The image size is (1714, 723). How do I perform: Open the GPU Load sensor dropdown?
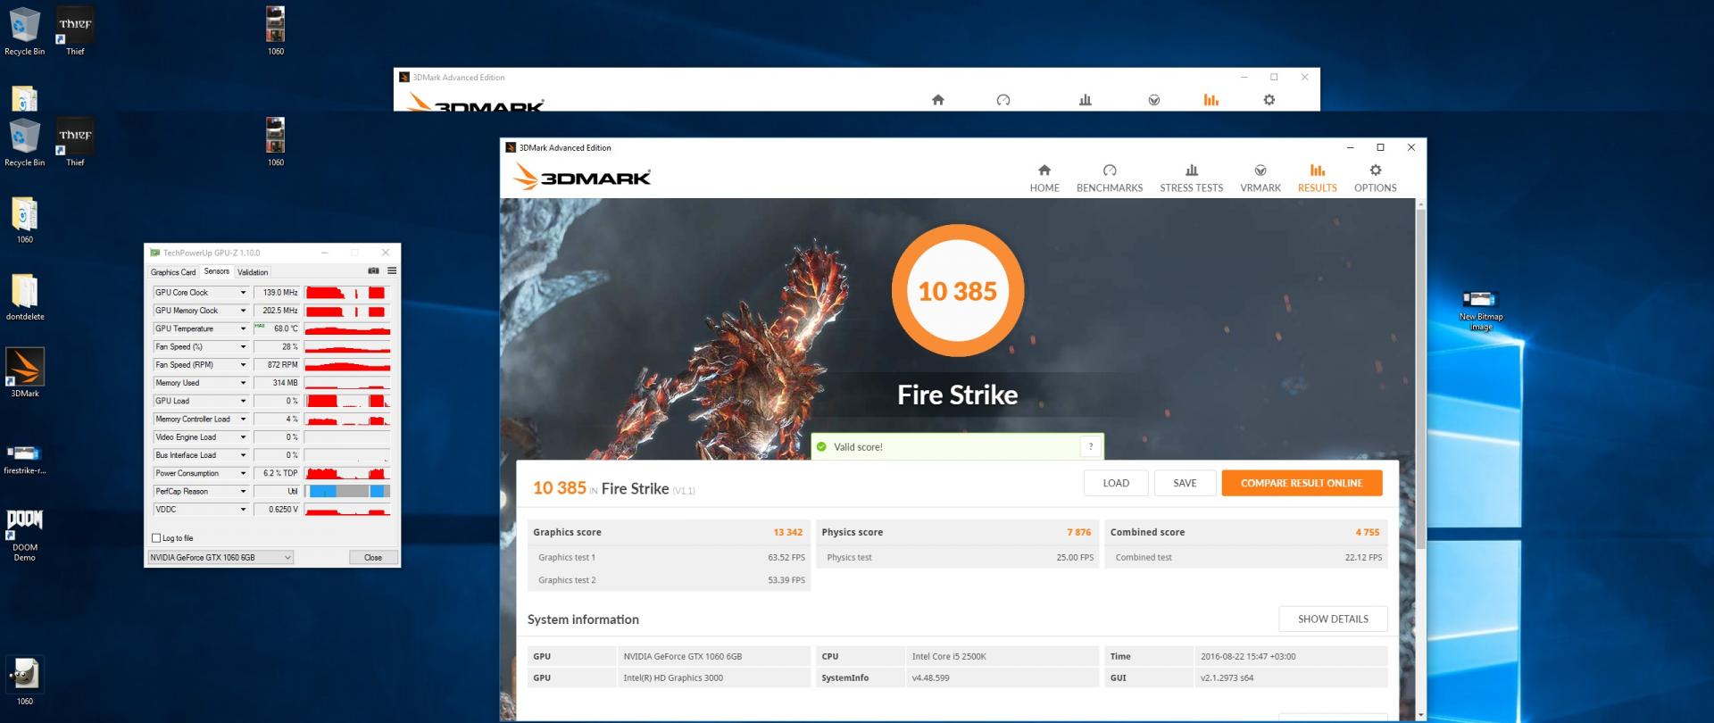click(x=243, y=401)
